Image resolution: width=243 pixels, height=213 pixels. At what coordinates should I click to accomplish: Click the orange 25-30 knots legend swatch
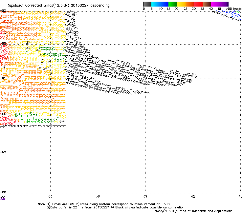tap(190, 4)
